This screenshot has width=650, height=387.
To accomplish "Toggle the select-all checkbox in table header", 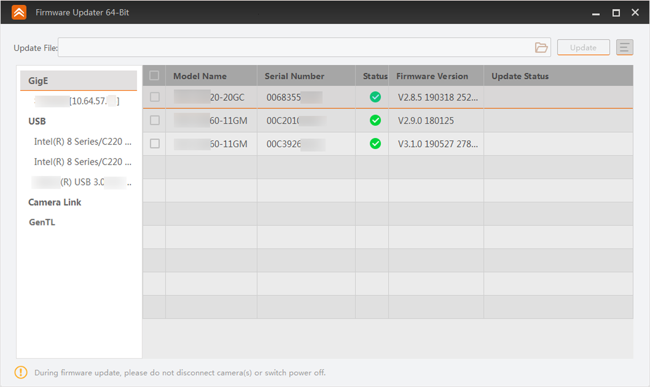I will [x=154, y=76].
